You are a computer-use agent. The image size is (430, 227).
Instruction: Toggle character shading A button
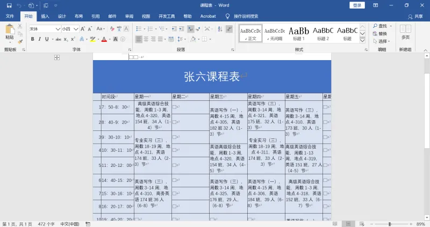coord(116,39)
